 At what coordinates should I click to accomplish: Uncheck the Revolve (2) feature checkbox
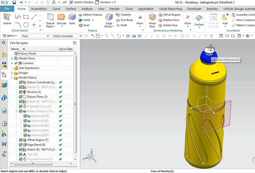coord(21,92)
